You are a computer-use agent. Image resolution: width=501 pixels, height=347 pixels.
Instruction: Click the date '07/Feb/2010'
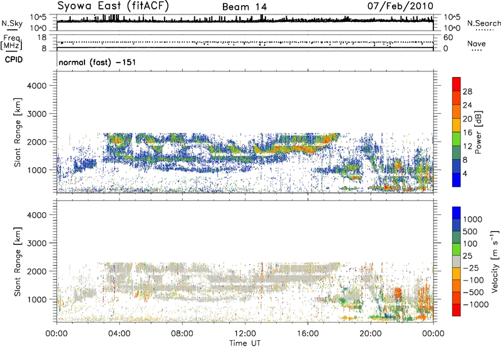click(400, 6)
